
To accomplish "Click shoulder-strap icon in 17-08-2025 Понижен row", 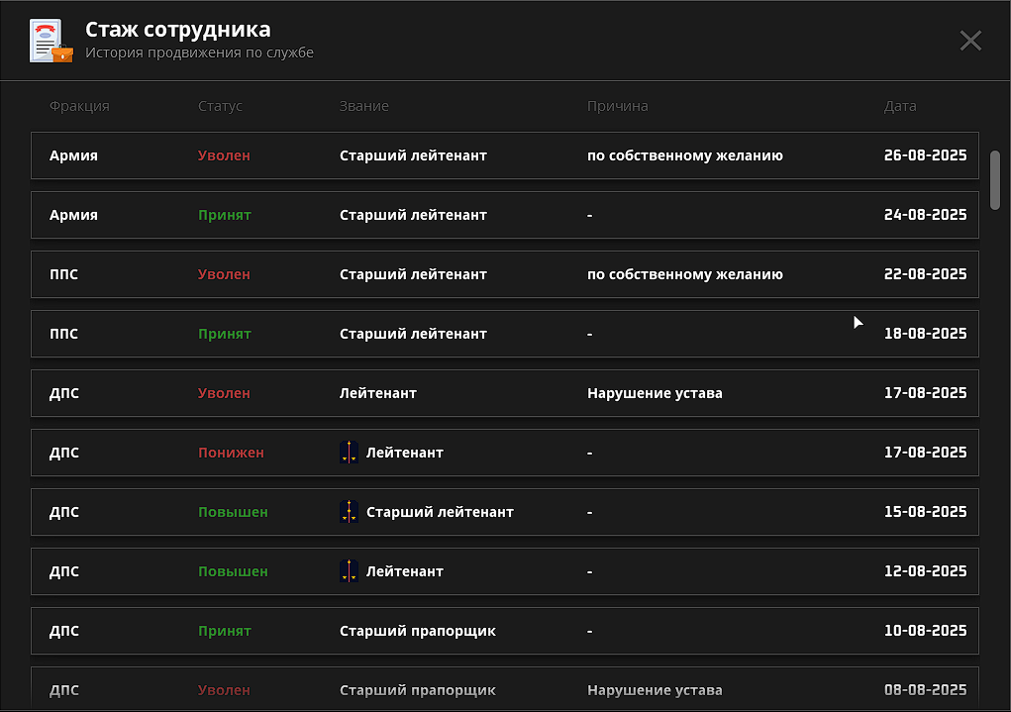I will (x=349, y=453).
